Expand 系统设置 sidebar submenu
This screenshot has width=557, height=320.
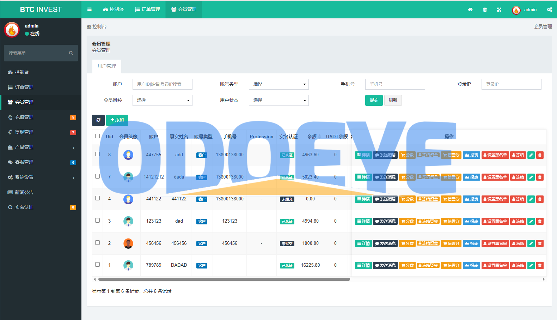coord(41,177)
